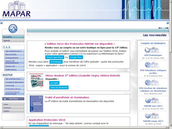Open the Protocoles menu item
The height and width of the screenshot is (129, 172).
tap(14, 85)
